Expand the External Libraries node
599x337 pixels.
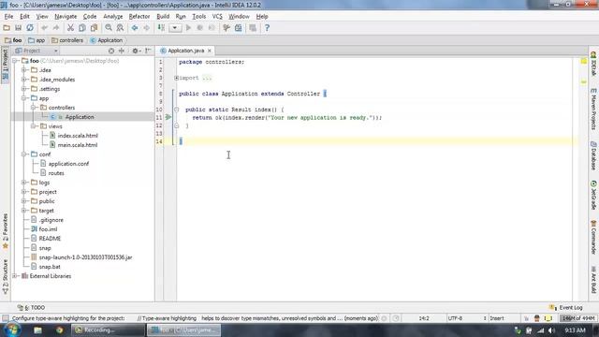[x=15, y=276]
